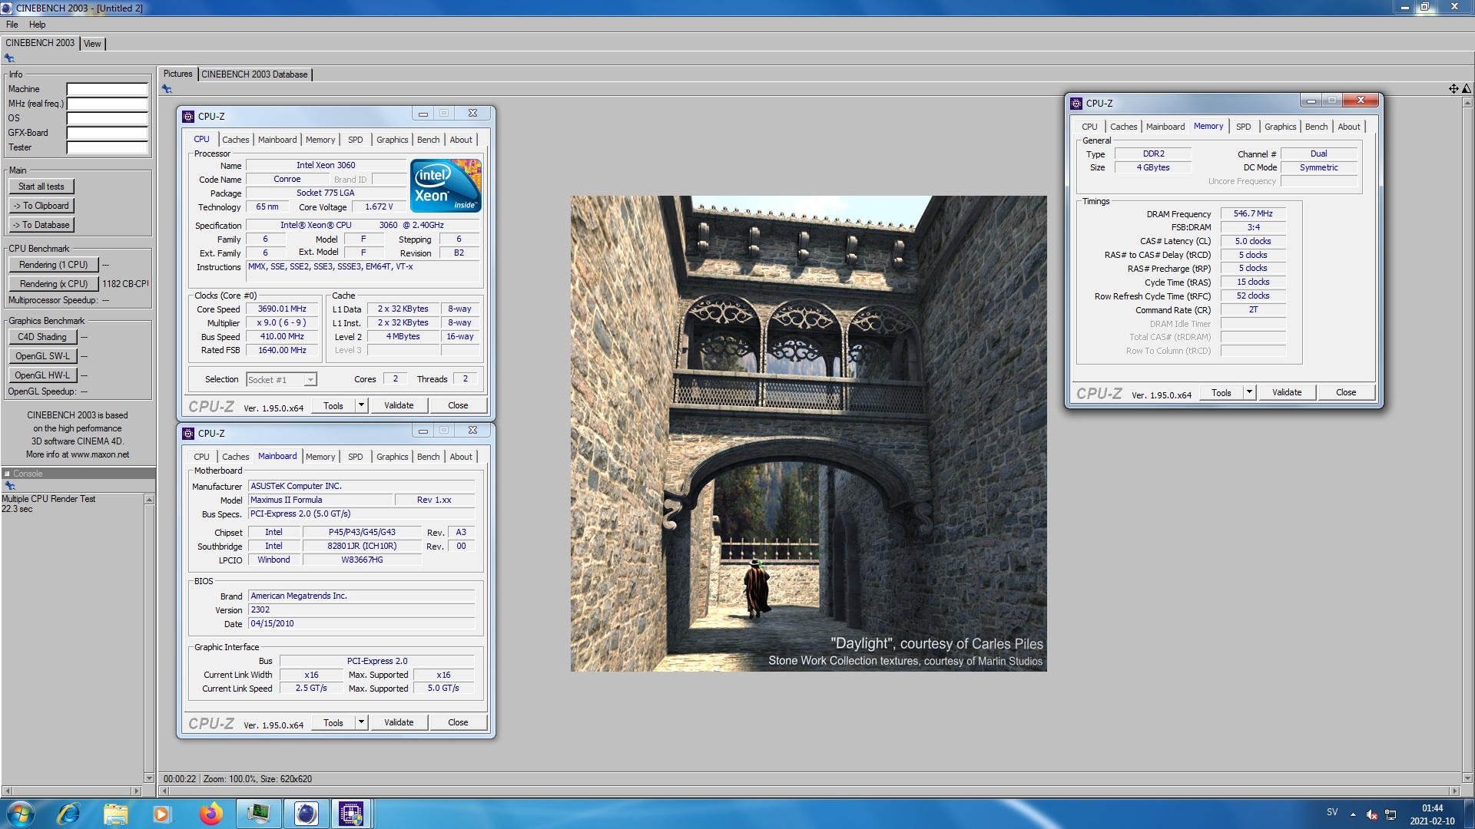Click Validate in CPU-Z memory window

pyautogui.click(x=1287, y=392)
